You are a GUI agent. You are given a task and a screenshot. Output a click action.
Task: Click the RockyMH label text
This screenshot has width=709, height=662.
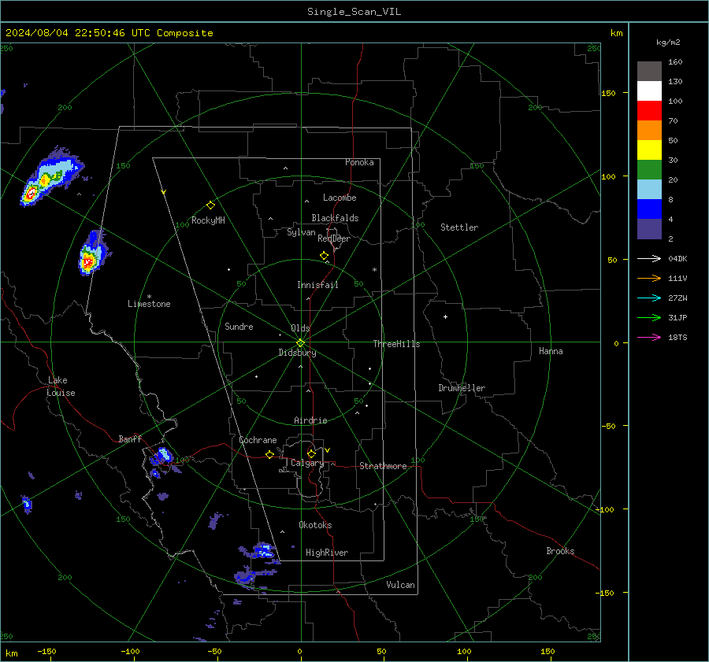[208, 220]
